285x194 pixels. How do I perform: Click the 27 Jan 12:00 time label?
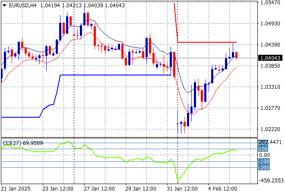pyautogui.click(x=99, y=189)
